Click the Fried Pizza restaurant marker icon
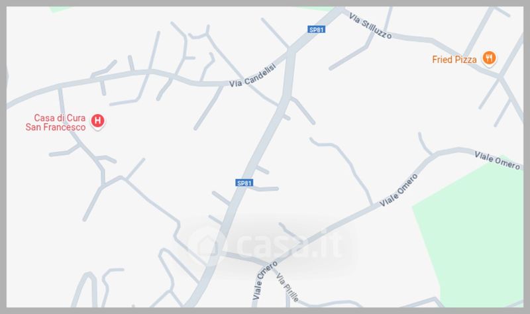Screen dimensions: 530x314 point(489,58)
